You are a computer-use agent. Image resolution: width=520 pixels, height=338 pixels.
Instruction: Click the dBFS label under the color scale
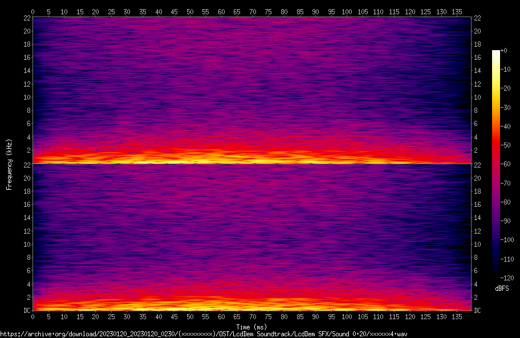(x=502, y=288)
